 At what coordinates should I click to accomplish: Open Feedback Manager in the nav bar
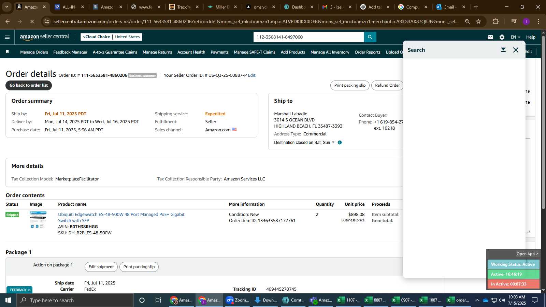pos(70,52)
